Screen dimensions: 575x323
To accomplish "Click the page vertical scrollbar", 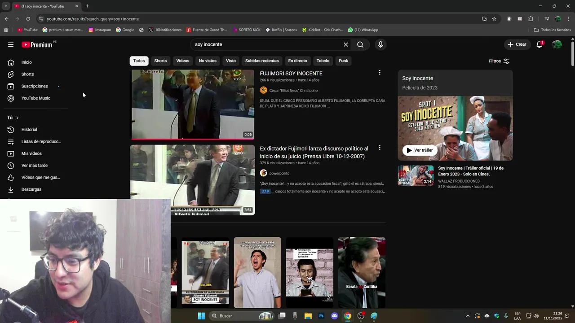I will (573, 53).
